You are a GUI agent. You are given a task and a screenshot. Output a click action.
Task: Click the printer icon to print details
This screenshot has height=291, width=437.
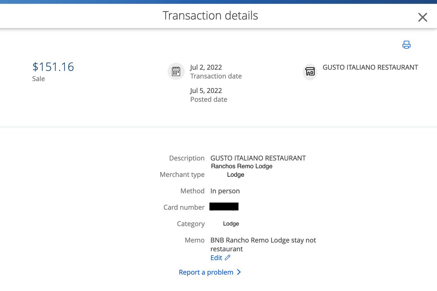pos(406,45)
